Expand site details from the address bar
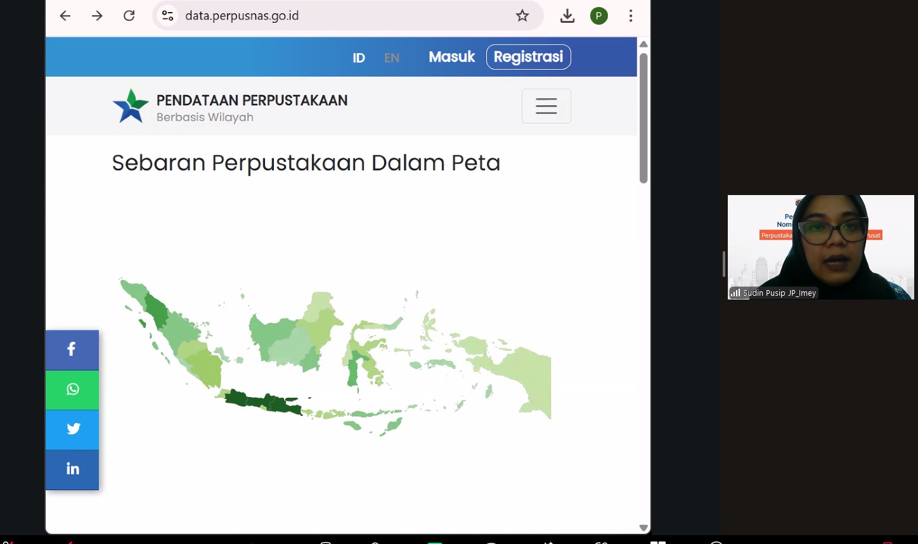 (x=167, y=16)
